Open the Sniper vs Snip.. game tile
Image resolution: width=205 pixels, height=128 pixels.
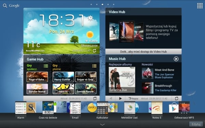click(x=86, y=77)
